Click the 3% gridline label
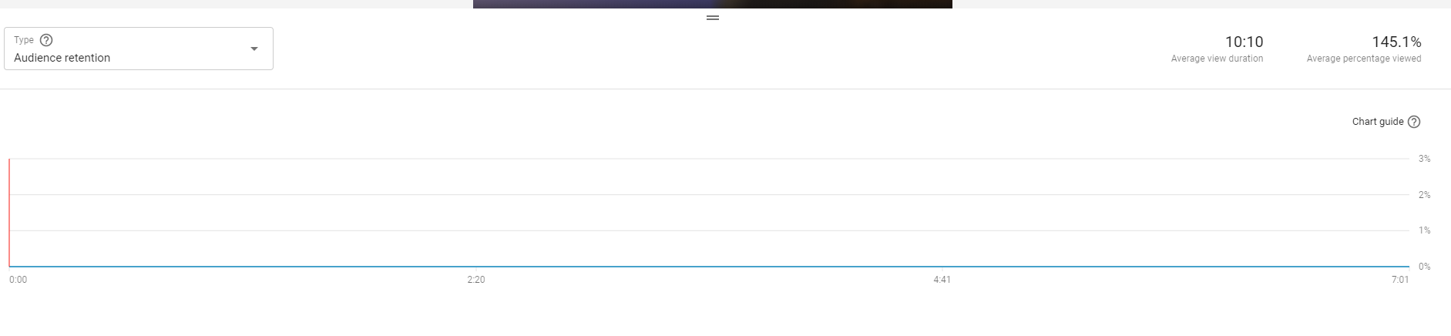Viewport: 1451px width, 336px height. pos(1424,159)
